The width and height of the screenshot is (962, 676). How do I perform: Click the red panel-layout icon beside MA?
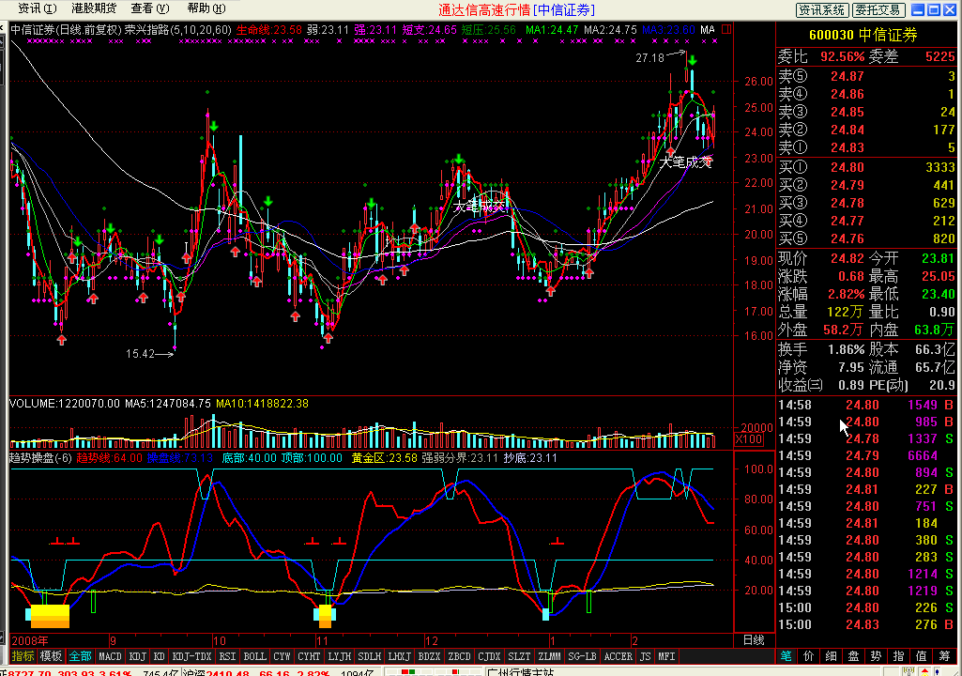(725, 29)
